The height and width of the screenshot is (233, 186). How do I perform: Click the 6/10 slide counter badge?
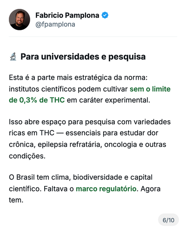tap(168, 220)
